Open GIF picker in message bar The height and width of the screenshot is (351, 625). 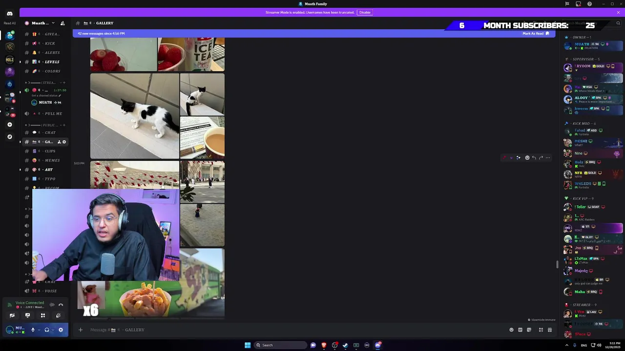[520, 330]
